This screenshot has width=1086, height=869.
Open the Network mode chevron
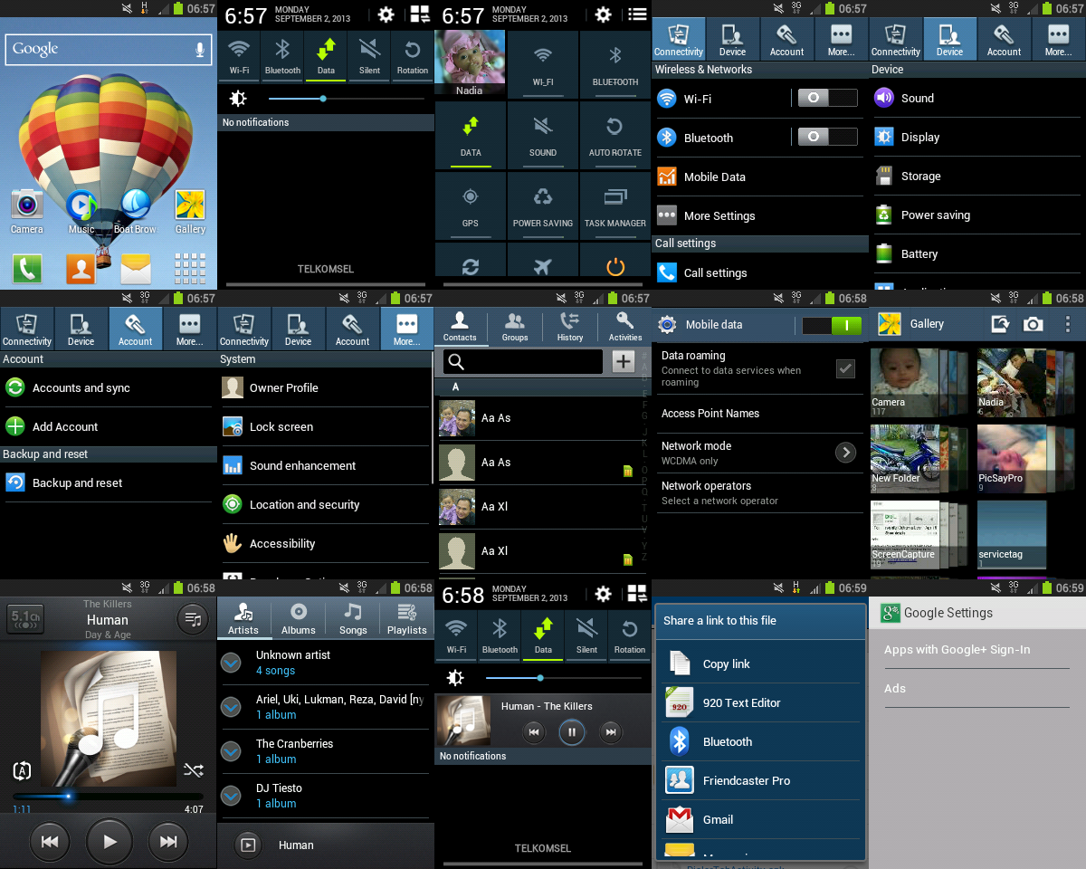pyautogui.click(x=845, y=453)
